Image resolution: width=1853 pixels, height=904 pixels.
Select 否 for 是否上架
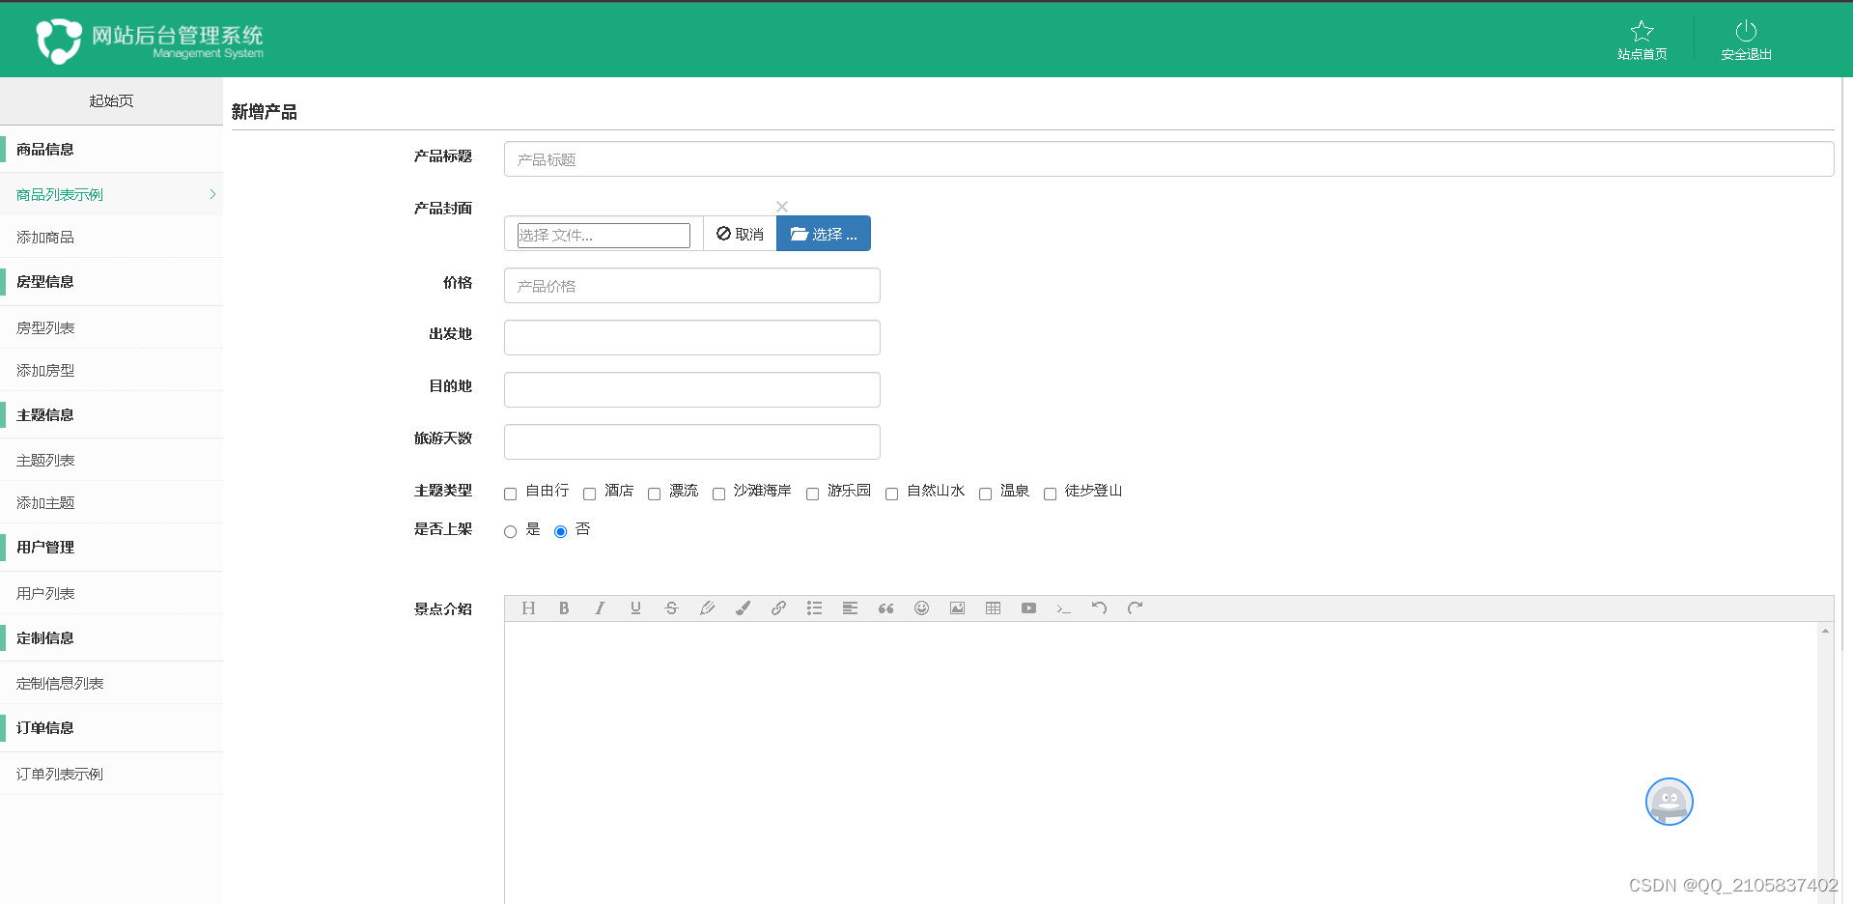[561, 532]
